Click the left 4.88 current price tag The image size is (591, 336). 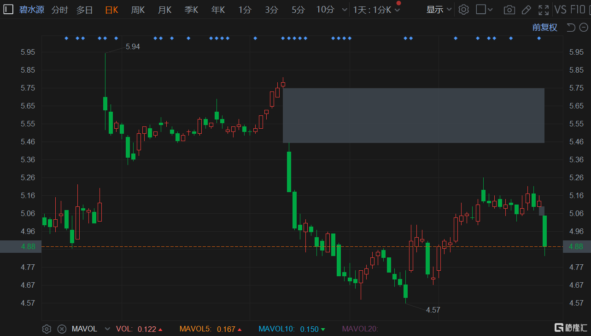click(21, 246)
